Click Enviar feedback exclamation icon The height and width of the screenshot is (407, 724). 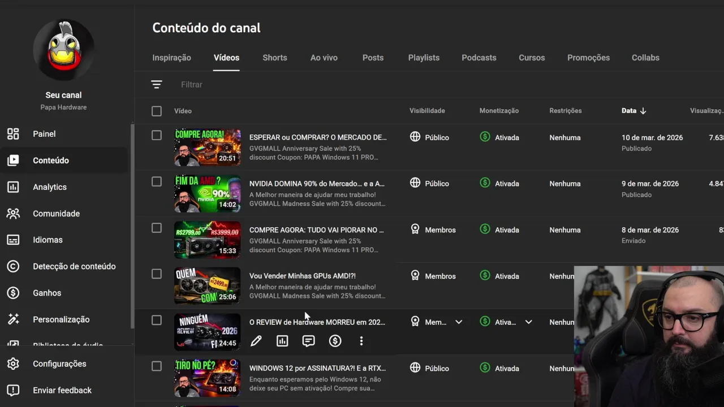coord(13,390)
